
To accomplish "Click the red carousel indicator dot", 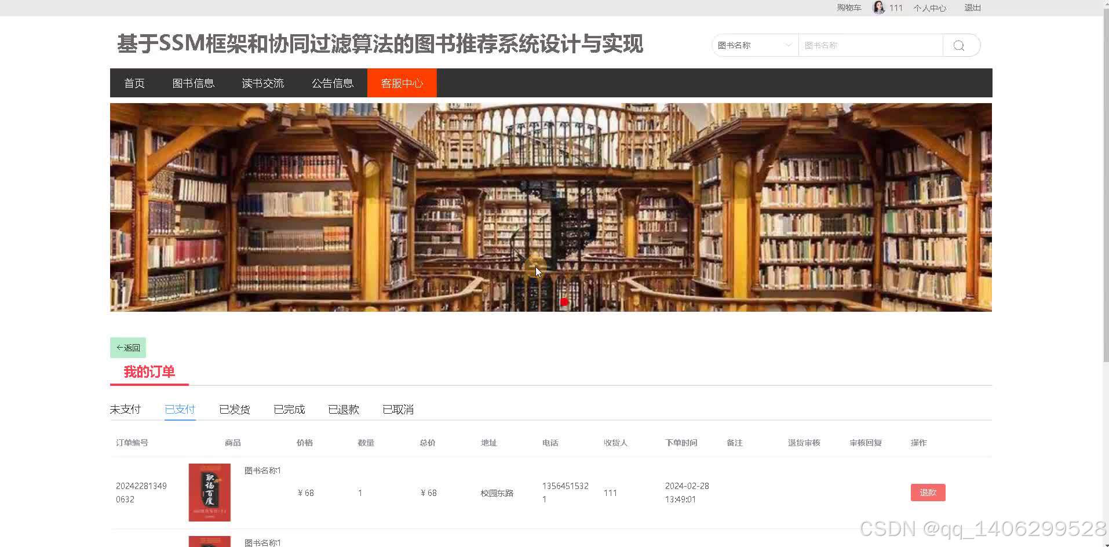I will click(x=564, y=302).
